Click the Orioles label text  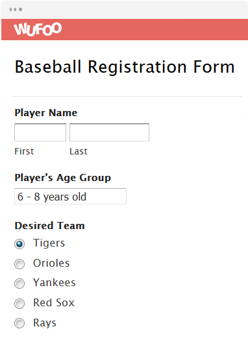pos(51,263)
